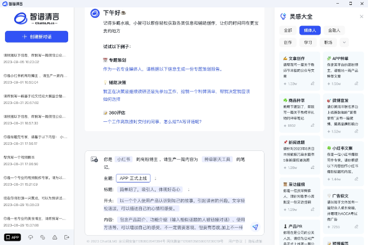This screenshot has height=245, width=368.
Task: Click the sparkle usage count on the 文章创作 card
Action: [291, 84]
